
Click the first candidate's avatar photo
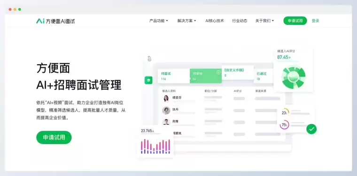[x=166, y=99]
